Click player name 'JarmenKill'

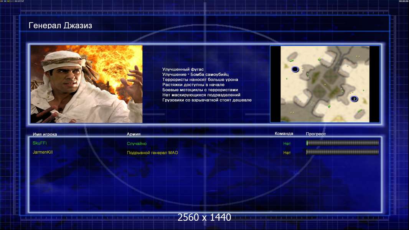coord(43,152)
